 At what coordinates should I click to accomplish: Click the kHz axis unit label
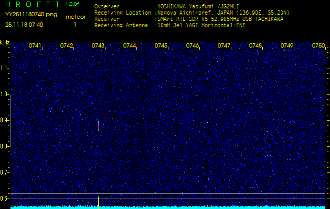pyautogui.click(x=5, y=42)
